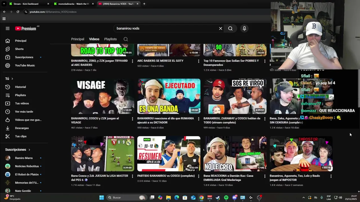Clear the search box with the X
The image size is (360, 202).
point(220,28)
